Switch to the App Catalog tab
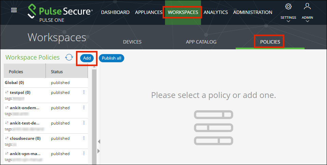 pyautogui.click(x=201, y=42)
